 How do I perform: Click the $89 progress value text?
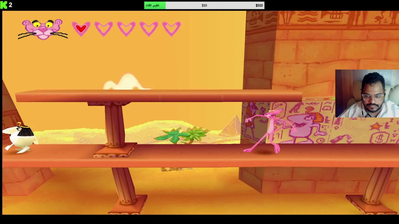tap(204, 5)
